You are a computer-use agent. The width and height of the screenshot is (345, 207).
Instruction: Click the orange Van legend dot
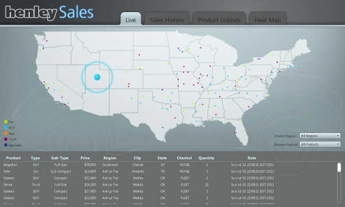(x=6, y=133)
